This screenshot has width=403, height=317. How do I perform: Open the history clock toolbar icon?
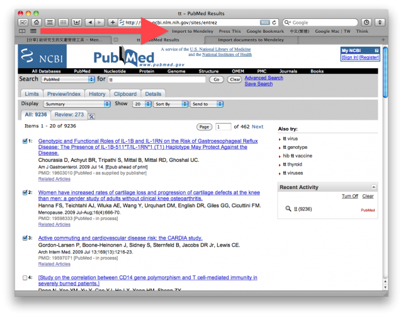click(x=366, y=23)
